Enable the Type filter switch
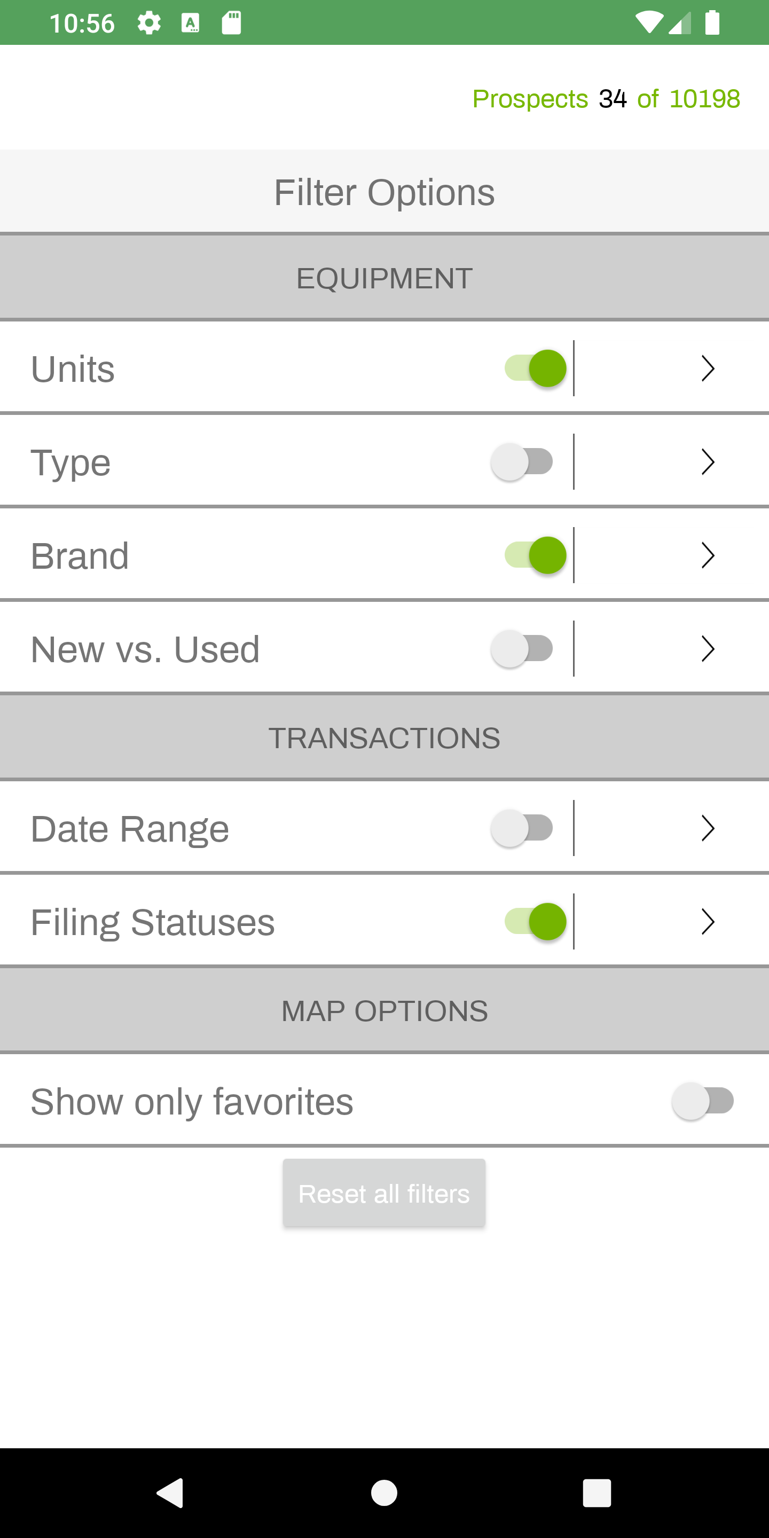The image size is (769, 1538). (x=522, y=461)
